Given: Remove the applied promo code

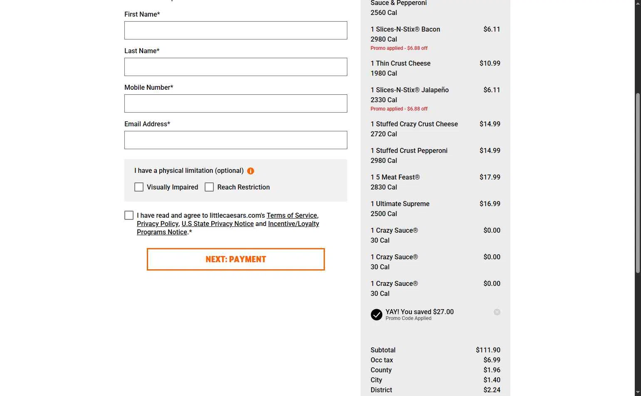Looking at the screenshot, I should pyautogui.click(x=497, y=312).
